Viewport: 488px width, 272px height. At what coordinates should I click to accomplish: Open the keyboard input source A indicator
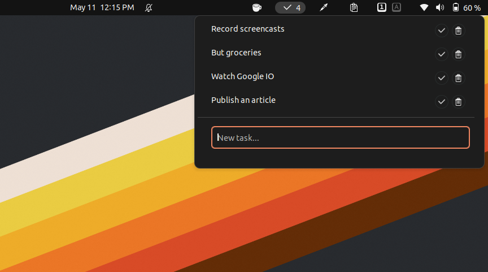tap(396, 7)
